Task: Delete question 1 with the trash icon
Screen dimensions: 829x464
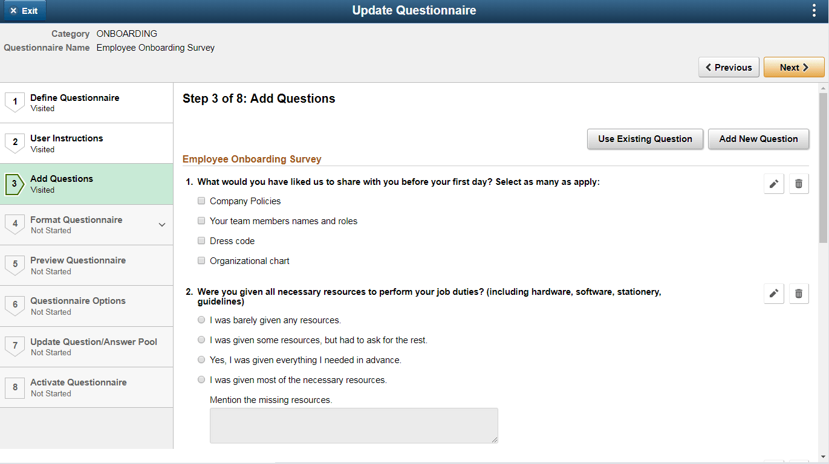Action: coord(799,184)
